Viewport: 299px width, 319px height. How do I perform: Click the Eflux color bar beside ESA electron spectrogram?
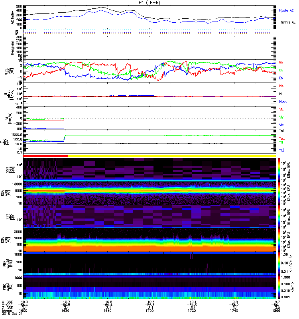tap(279, 240)
